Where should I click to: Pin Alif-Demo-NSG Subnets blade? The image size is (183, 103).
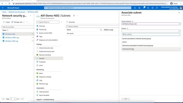pos(74,15)
